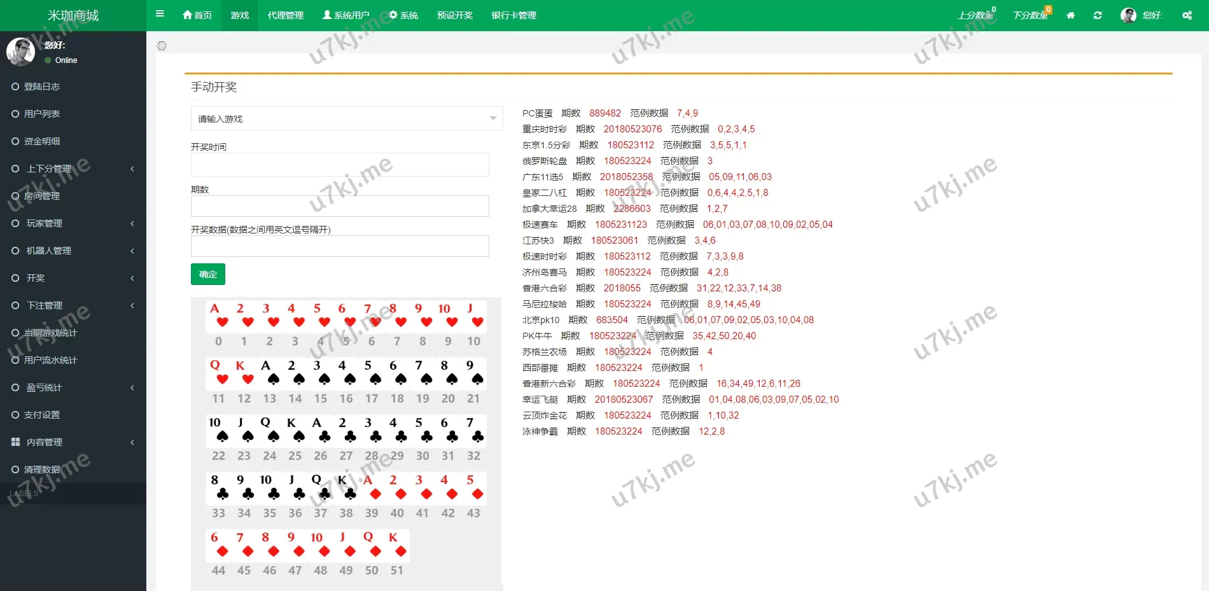This screenshot has height=591, width=1209.
Task: Open the 预设开奖 menu item
Action: click(454, 15)
